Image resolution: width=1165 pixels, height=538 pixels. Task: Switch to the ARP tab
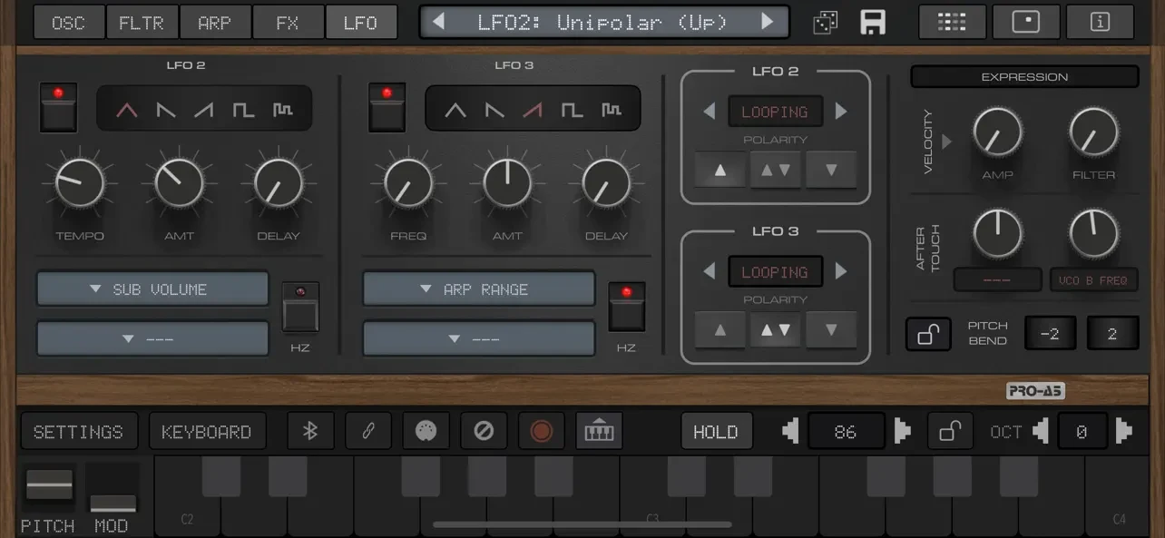tap(215, 23)
